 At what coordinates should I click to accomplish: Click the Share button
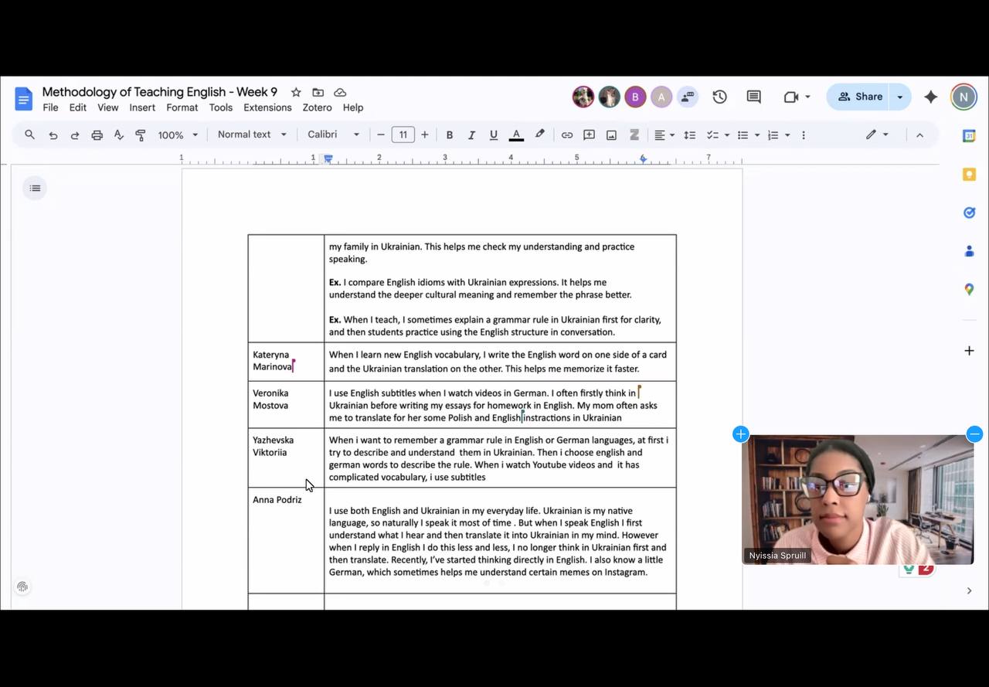[860, 97]
